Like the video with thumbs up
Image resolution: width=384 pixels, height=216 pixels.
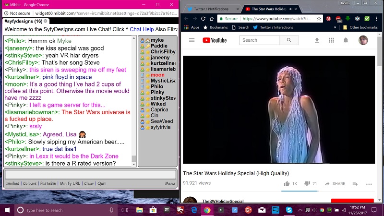pos(287,183)
